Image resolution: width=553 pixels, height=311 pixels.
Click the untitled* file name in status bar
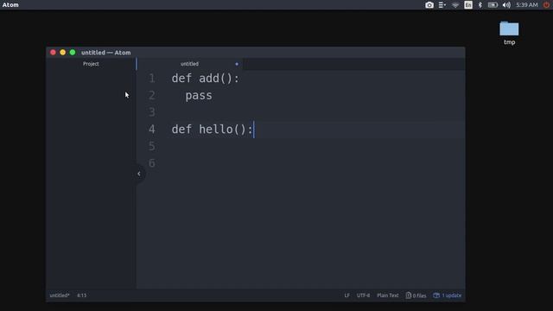pos(60,295)
